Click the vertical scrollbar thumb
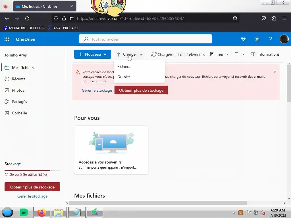Viewport: 291px width, 218px height. click(289, 83)
